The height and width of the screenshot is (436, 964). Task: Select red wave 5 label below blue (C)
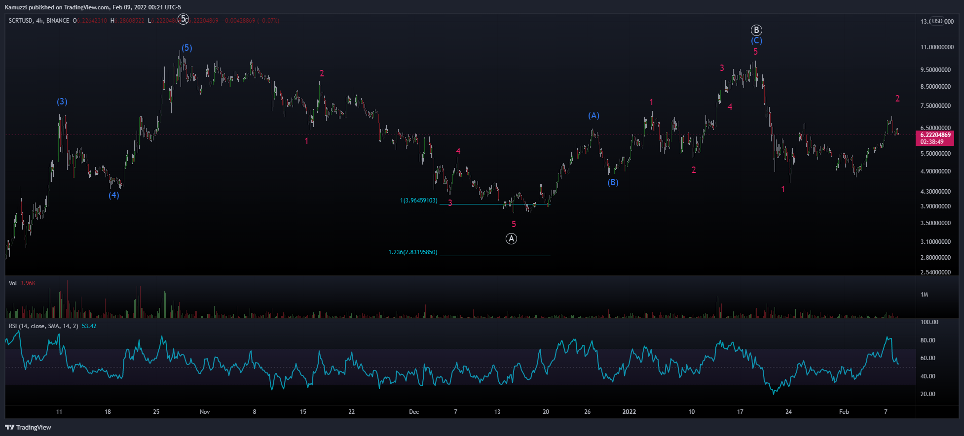coord(755,52)
